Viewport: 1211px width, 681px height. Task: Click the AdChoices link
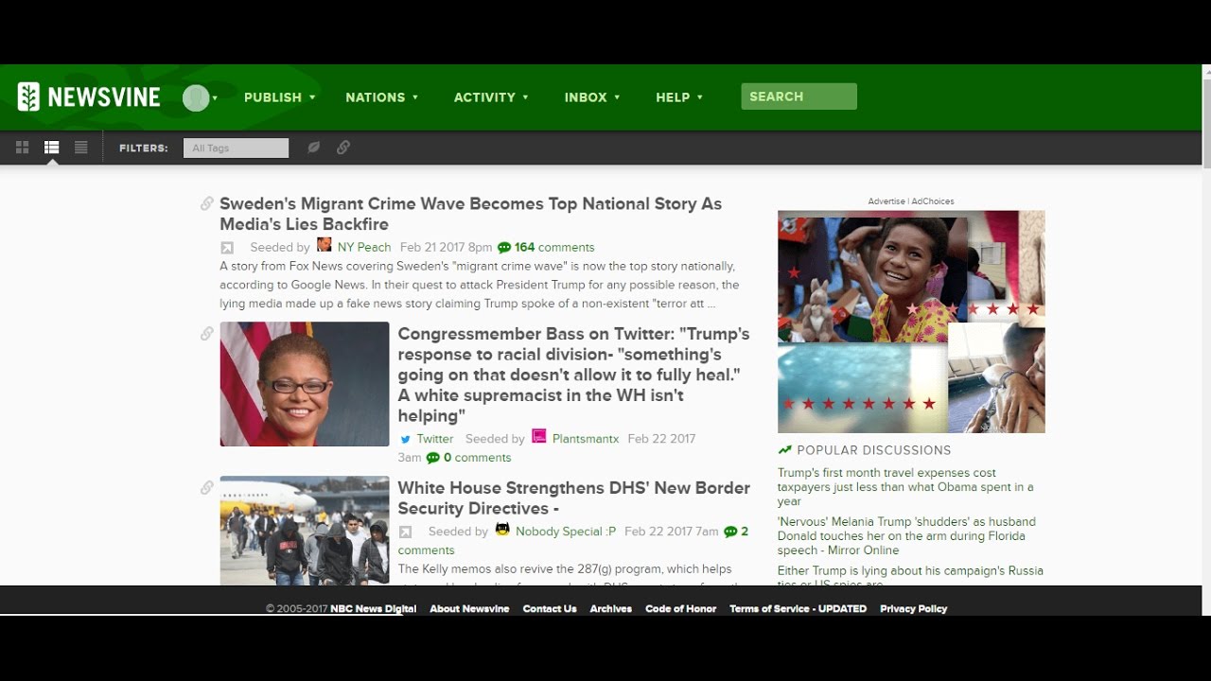(x=933, y=201)
